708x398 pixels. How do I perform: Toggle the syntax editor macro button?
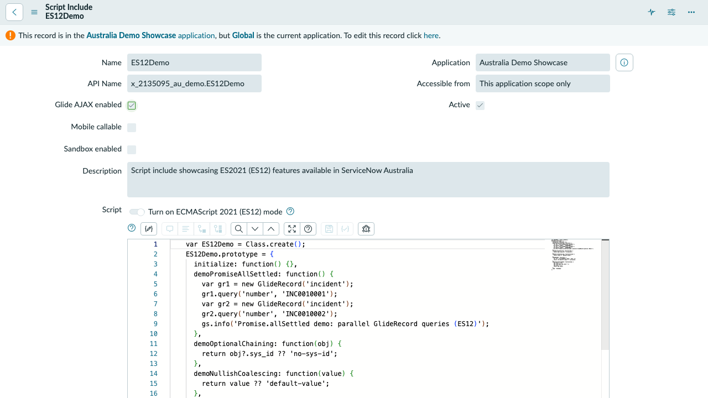(x=149, y=229)
